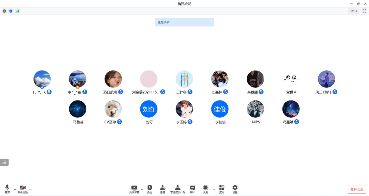Restore down the 腾讯会议 window
The height and width of the screenshot is (196, 369).
click(x=358, y=4)
